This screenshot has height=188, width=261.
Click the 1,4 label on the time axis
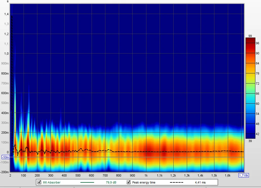[6, 14]
